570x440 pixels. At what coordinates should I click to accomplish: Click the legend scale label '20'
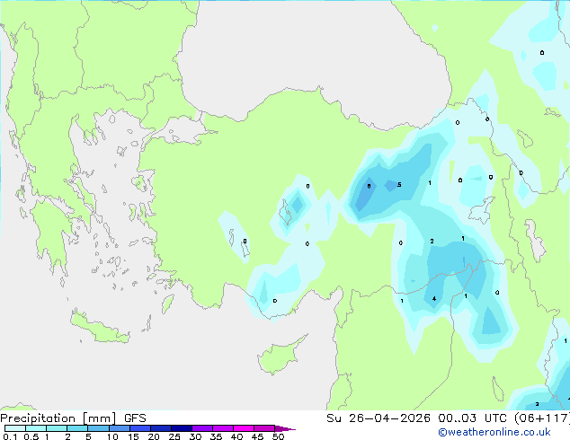154,436
